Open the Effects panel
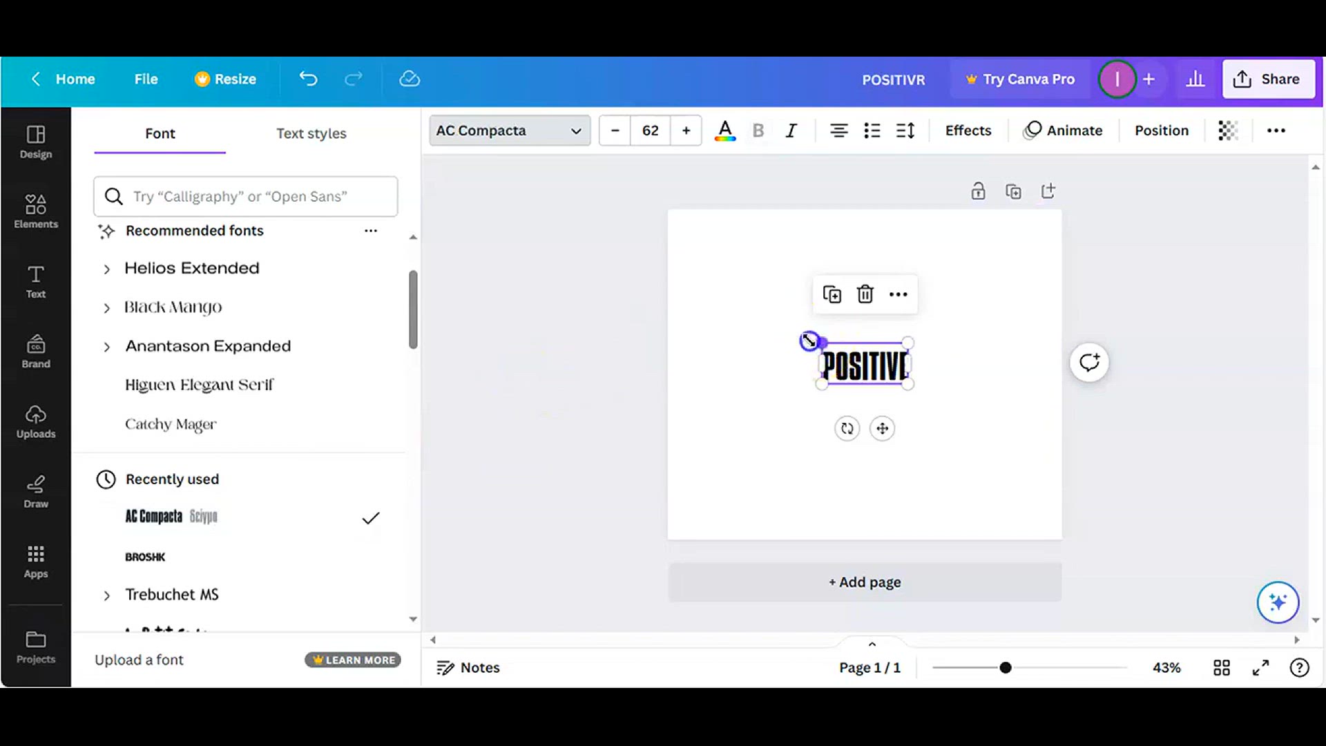 [968, 131]
